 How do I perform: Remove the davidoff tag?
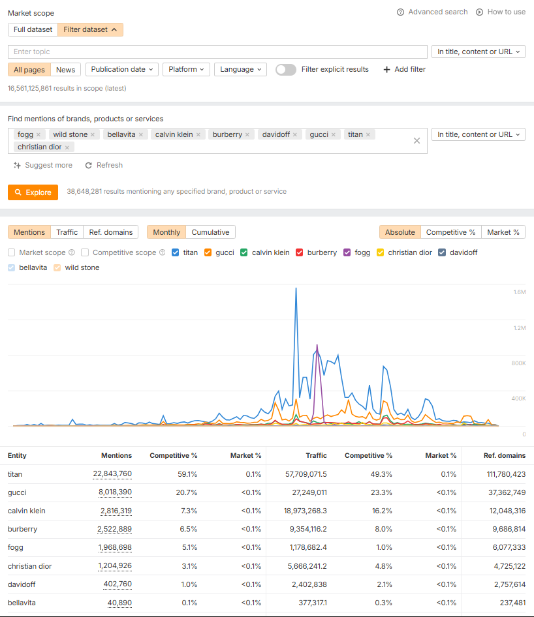click(295, 134)
